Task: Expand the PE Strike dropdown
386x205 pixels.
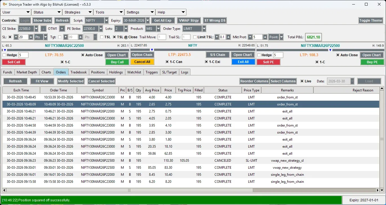Action: (101, 29)
